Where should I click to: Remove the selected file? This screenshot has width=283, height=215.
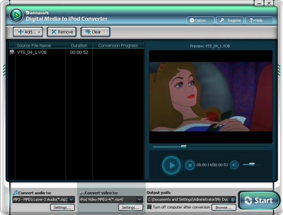pyautogui.click(x=62, y=32)
